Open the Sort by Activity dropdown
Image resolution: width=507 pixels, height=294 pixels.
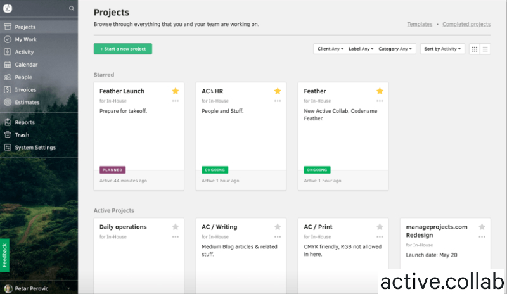click(x=442, y=49)
